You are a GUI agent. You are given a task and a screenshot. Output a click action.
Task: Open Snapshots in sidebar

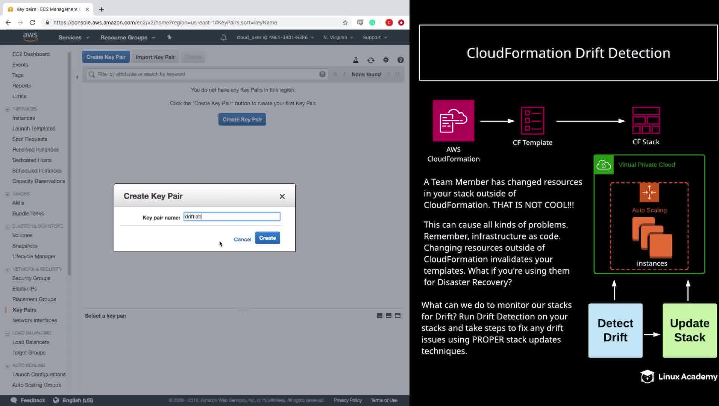pyautogui.click(x=25, y=246)
